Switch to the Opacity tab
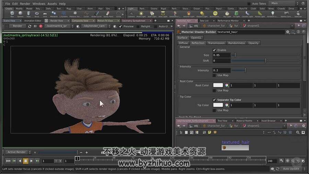309x174 pixels. pos(253,43)
